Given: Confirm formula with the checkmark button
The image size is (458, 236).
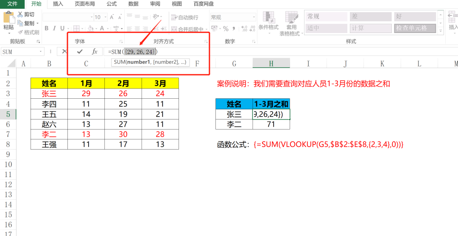Looking at the screenshot, I should click(80, 52).
